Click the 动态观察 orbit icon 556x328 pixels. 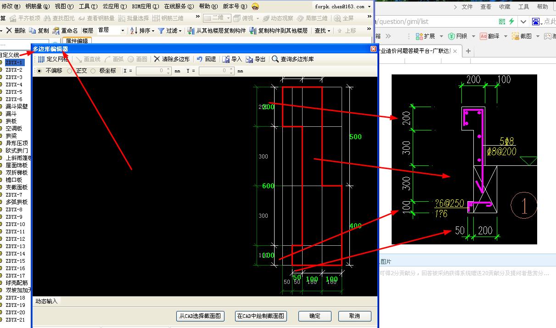[266, 18]
